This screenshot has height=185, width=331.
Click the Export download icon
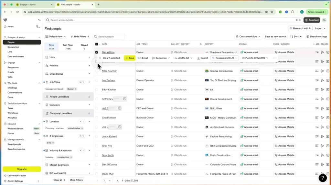pyautogui.click(x=198, y=58)
